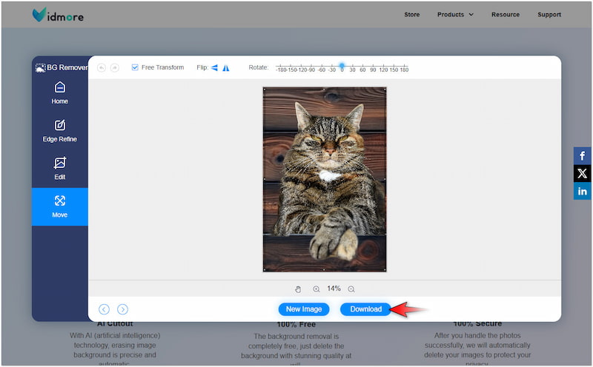593x367 pixels.
Task: Click the redo arrow icon in toolbar
Action: pos(115,67)
